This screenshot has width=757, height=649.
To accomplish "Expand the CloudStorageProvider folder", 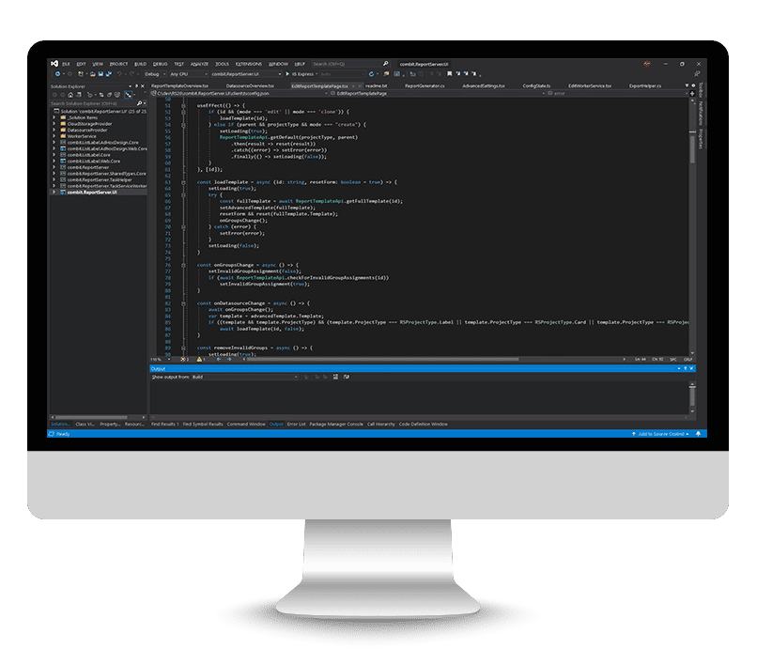I will tap(54, 124).
